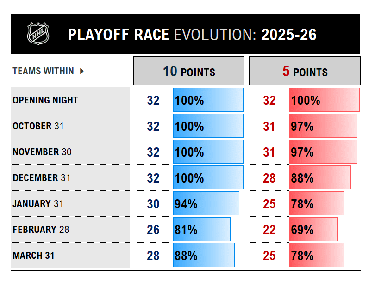Select the Opening Night row label
The width and height of the screenshot is (375, 292).
(45, 100)
